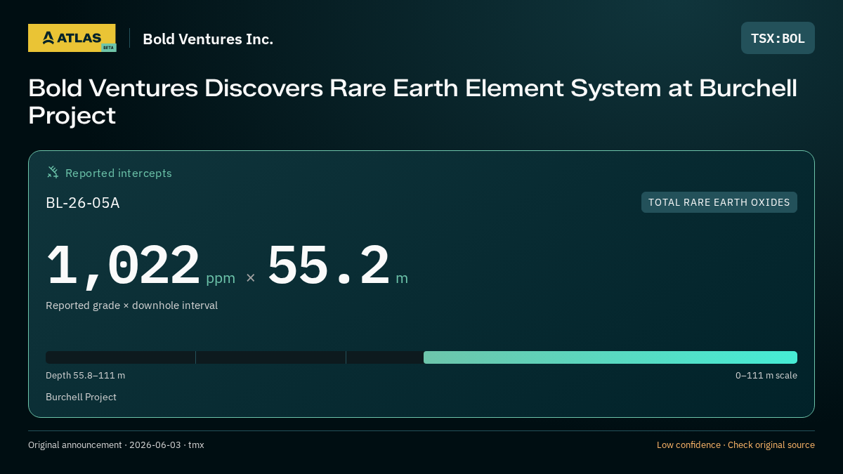
Task: Click the Depth 55.8–111 m label
Action: point(85,376)
